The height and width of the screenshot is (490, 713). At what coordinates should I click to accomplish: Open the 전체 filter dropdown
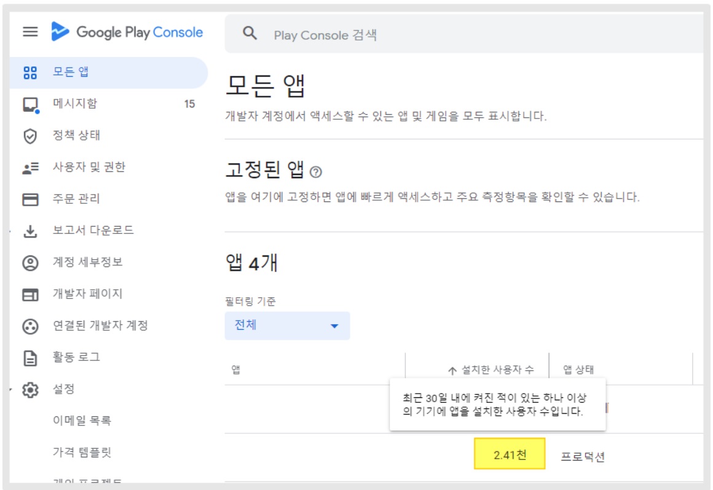288,325
